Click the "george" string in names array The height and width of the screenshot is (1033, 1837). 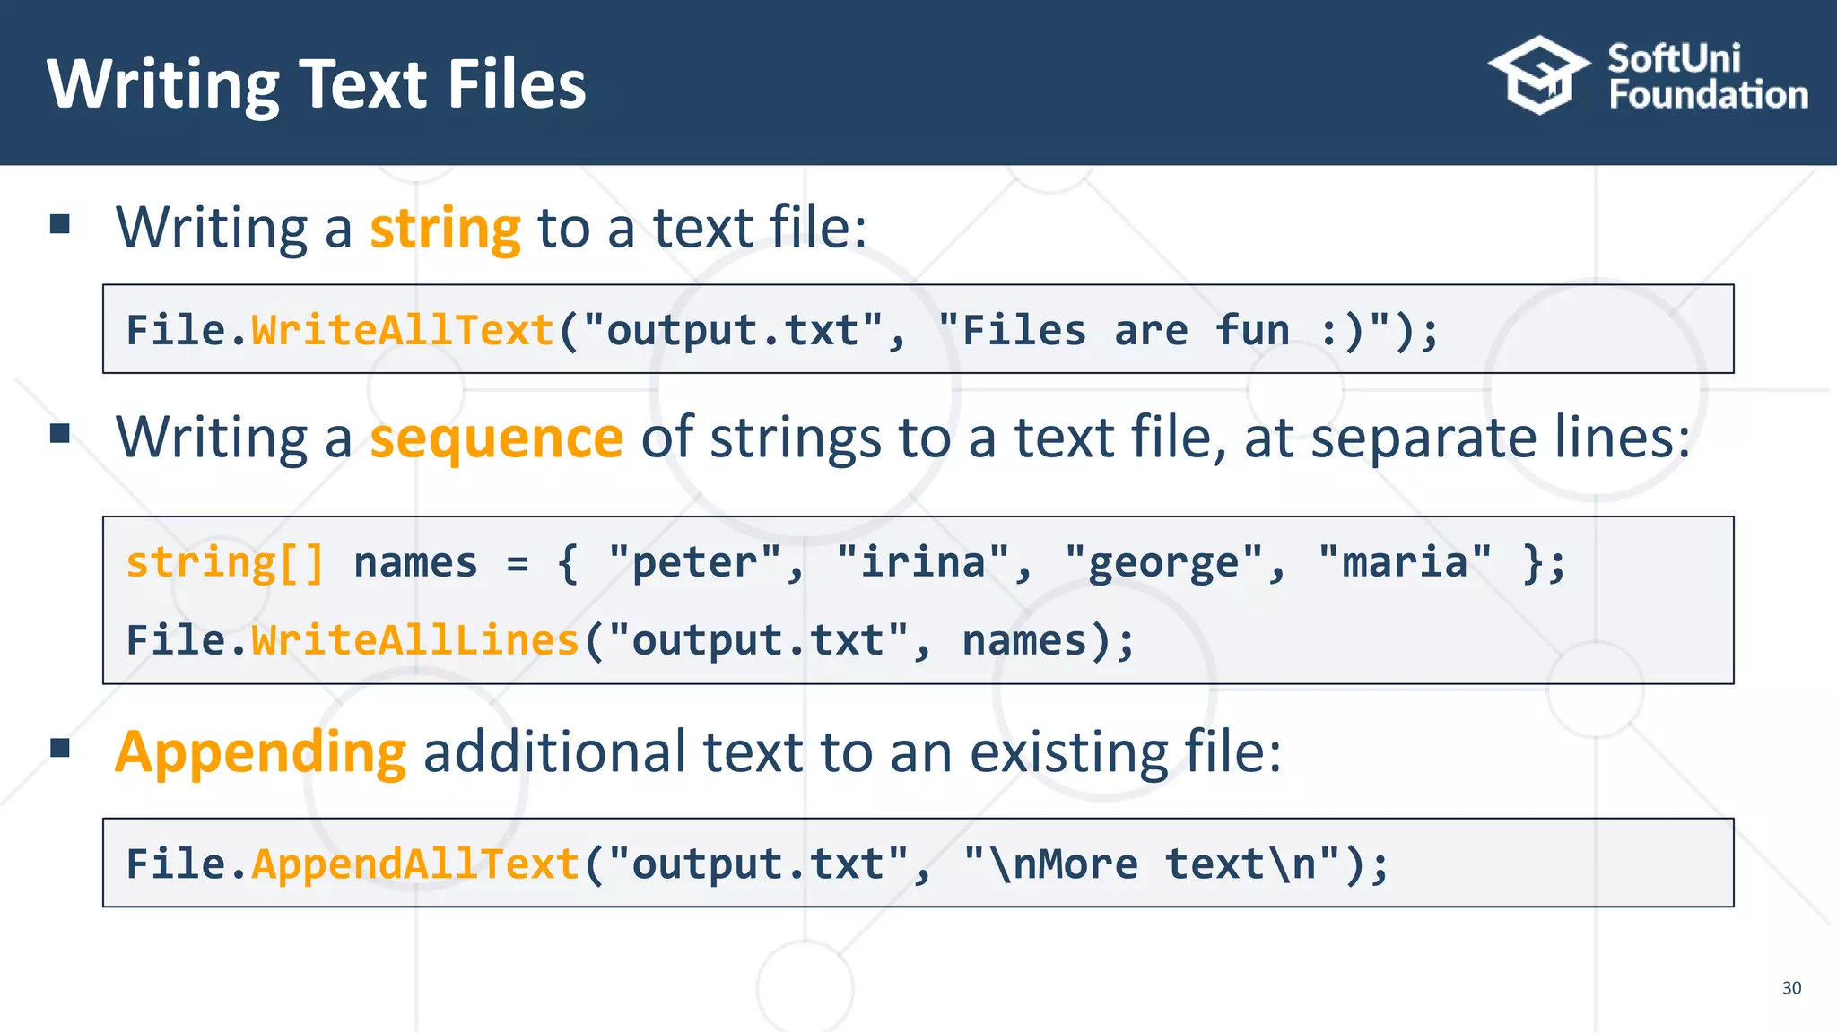click(1163, 563)
